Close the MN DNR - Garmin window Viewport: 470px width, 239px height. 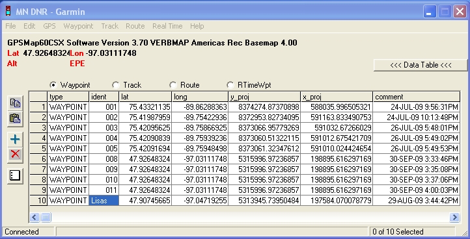pyautogui.click(x=460, y=12)
